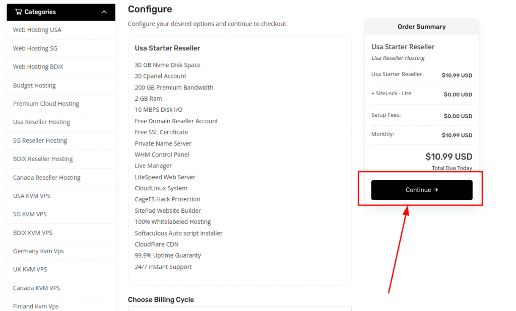Screen dimensions: 516x311
Task: Open Canada Reseller Hosting category
Action: click(x=46, y=178)
